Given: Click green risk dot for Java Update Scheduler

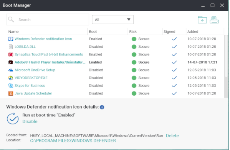Looking at the screenshot, I should pos(134,93).
